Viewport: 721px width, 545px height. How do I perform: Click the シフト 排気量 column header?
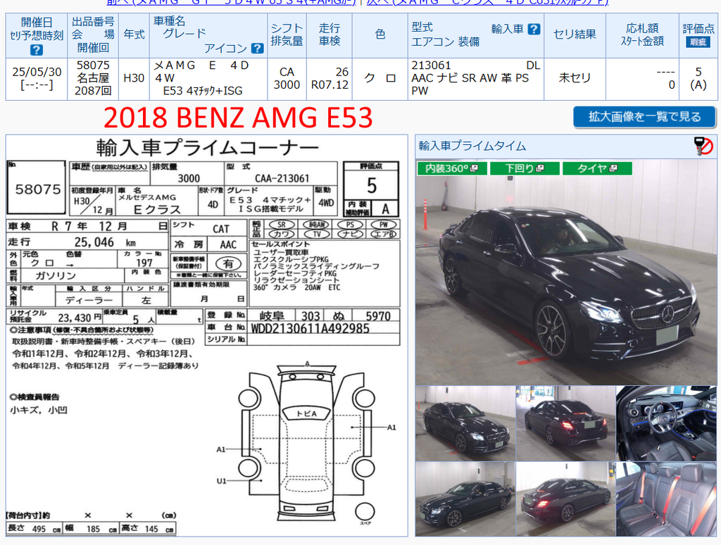[x=287, y=35]
